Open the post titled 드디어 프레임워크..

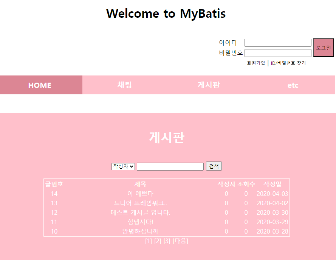(140, 203)
